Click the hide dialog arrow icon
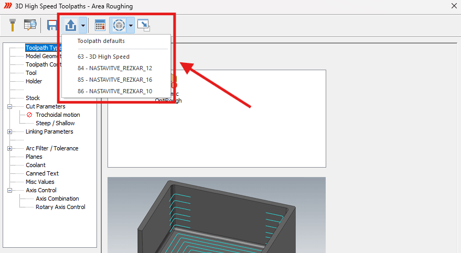Image resolution: width=461 pixels, height=253 pixels. click(144, 25)
